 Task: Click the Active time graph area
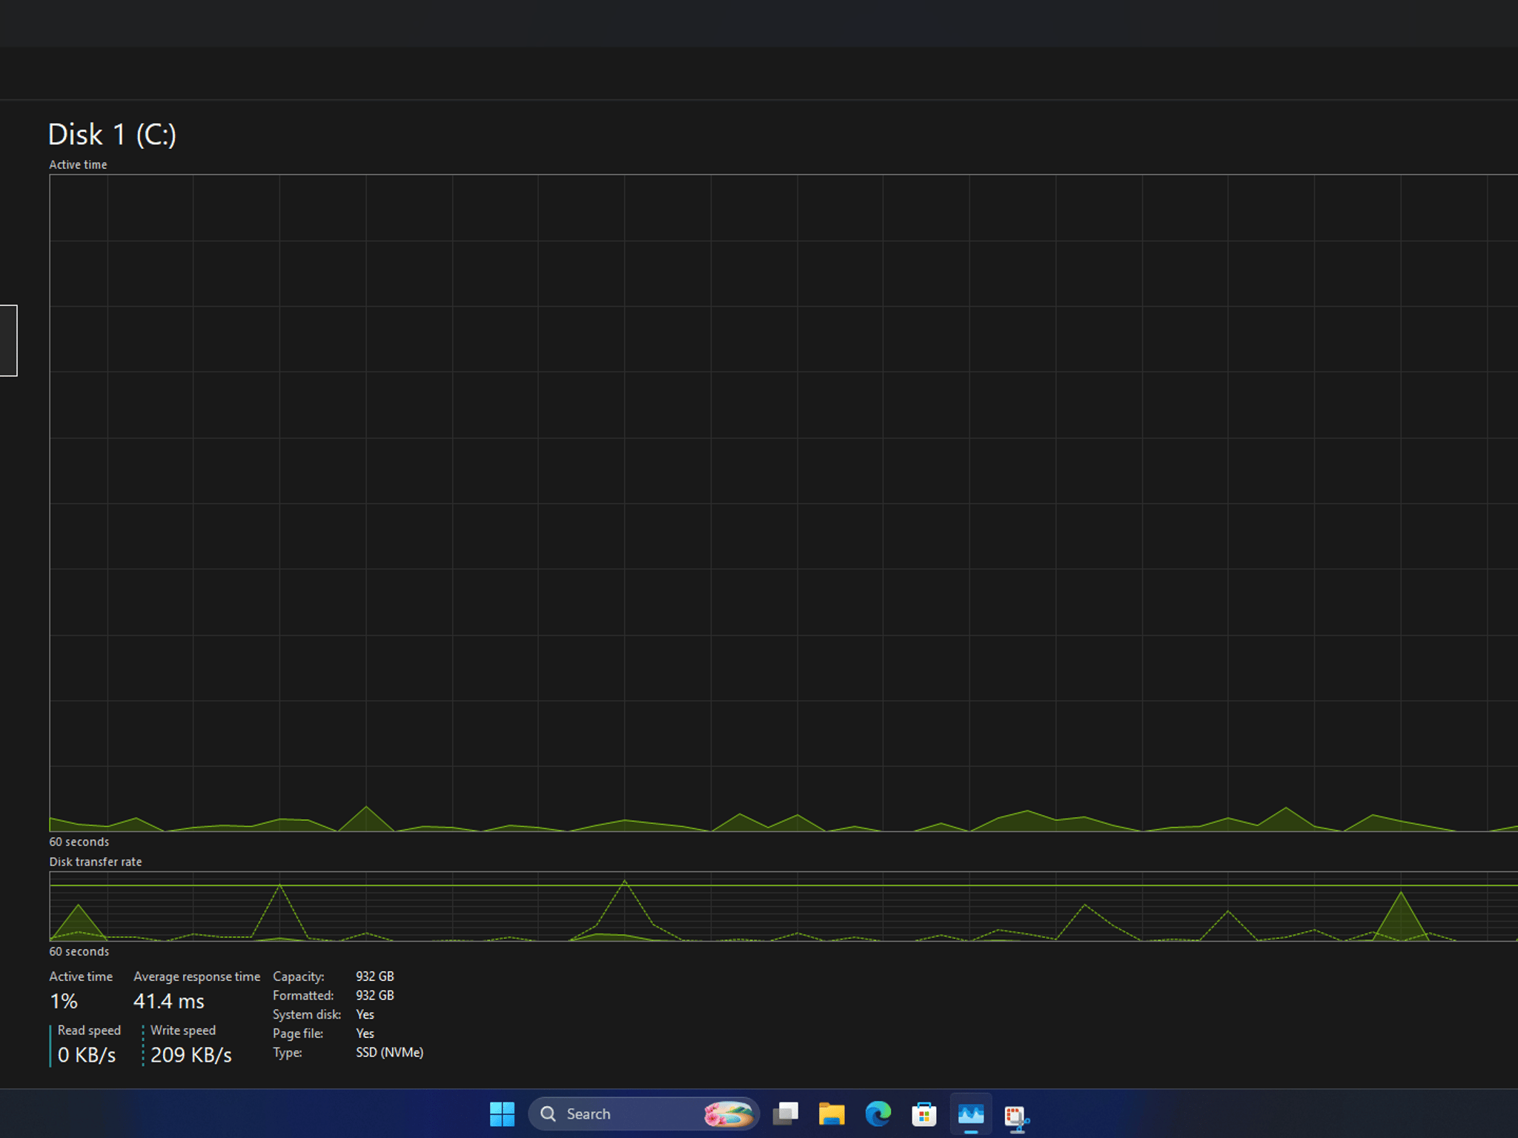[x=783, y=503]
